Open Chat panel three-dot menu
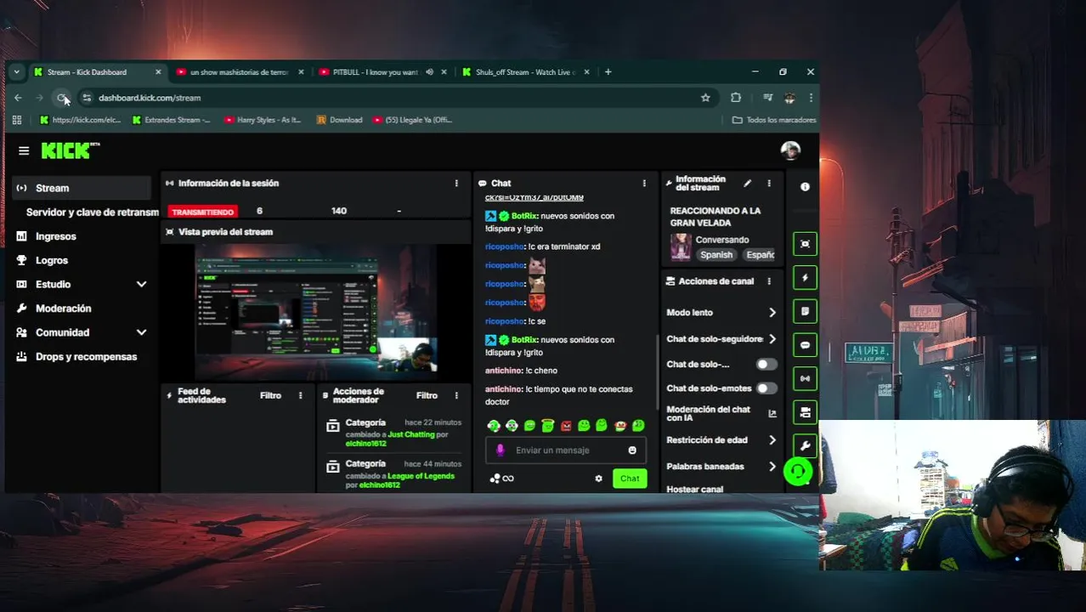 click(644, 183)
